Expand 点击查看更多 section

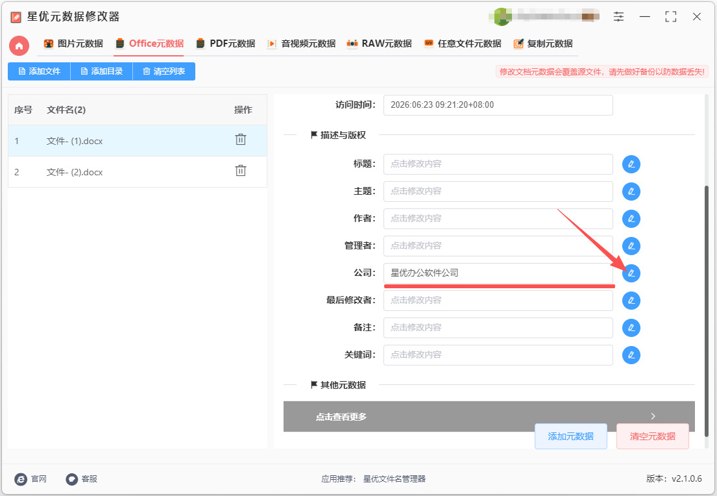click(x=489, y=416)
